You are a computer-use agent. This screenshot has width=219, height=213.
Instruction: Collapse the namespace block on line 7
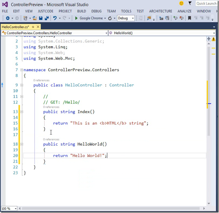(x=22, y=70)
